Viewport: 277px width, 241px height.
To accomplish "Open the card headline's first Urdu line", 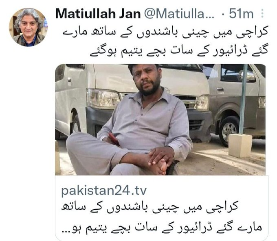I will [x=149, y=207].
